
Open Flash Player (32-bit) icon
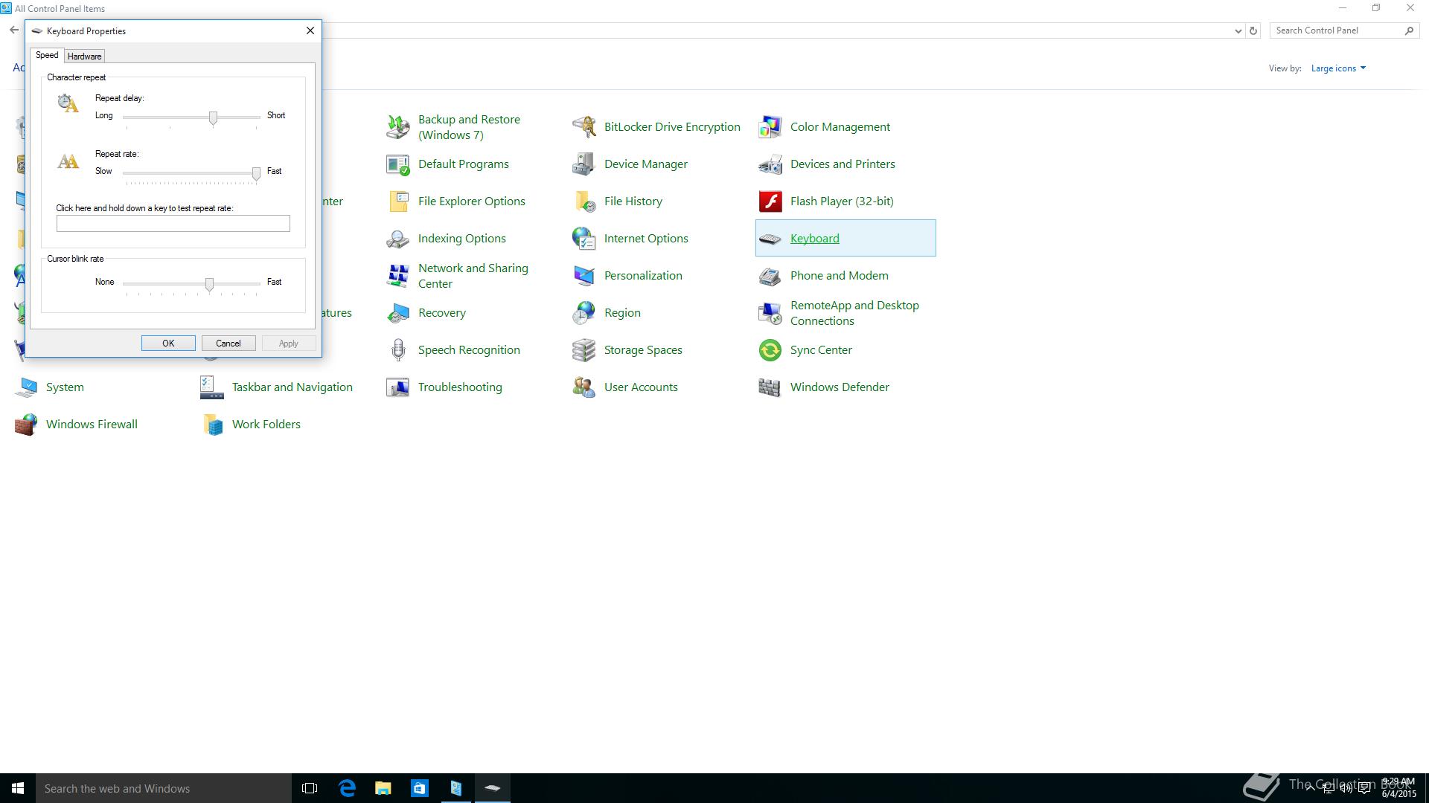[770, 201]
